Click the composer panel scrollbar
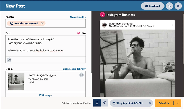Viewport: 184px width, 109px height. (91, 42)
